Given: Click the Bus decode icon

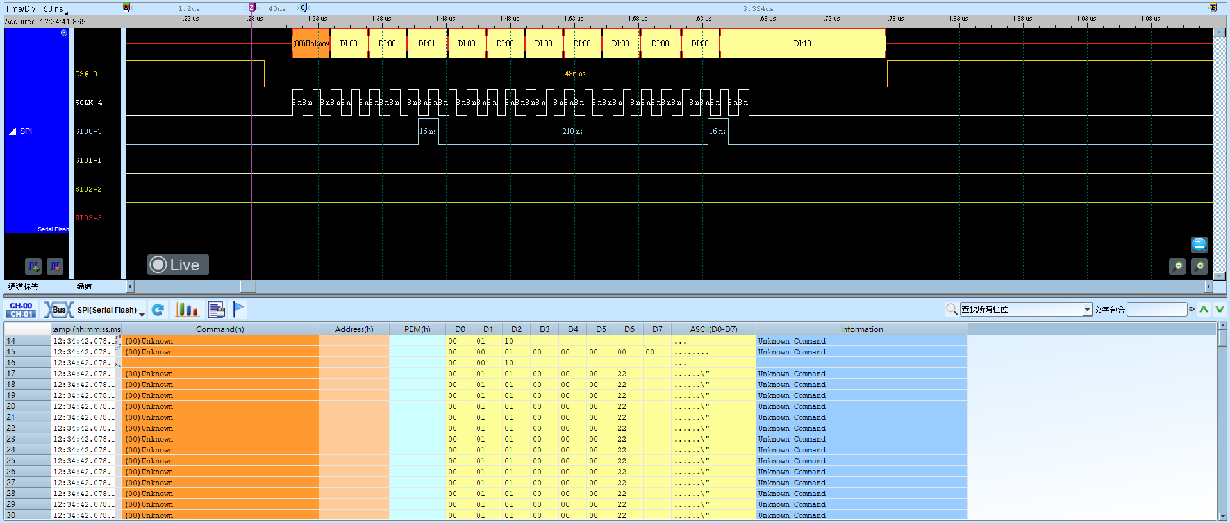Looking at the screenshot, I should pyautogui.click(x=59, y=310).
